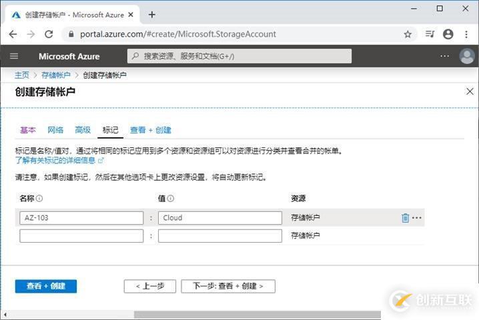Open Azure header ellipsis menu
The image size is (479, 320).
(444, 56)
